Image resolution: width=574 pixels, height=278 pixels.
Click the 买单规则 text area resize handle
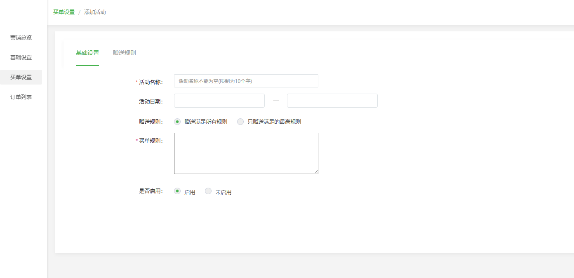[x=316, y=172]
